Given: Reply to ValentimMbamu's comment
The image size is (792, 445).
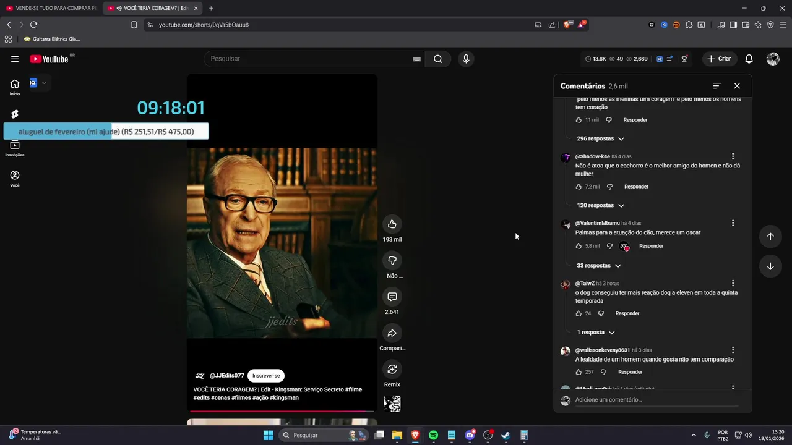Looking at the screenshot, I should pos(651,246).
